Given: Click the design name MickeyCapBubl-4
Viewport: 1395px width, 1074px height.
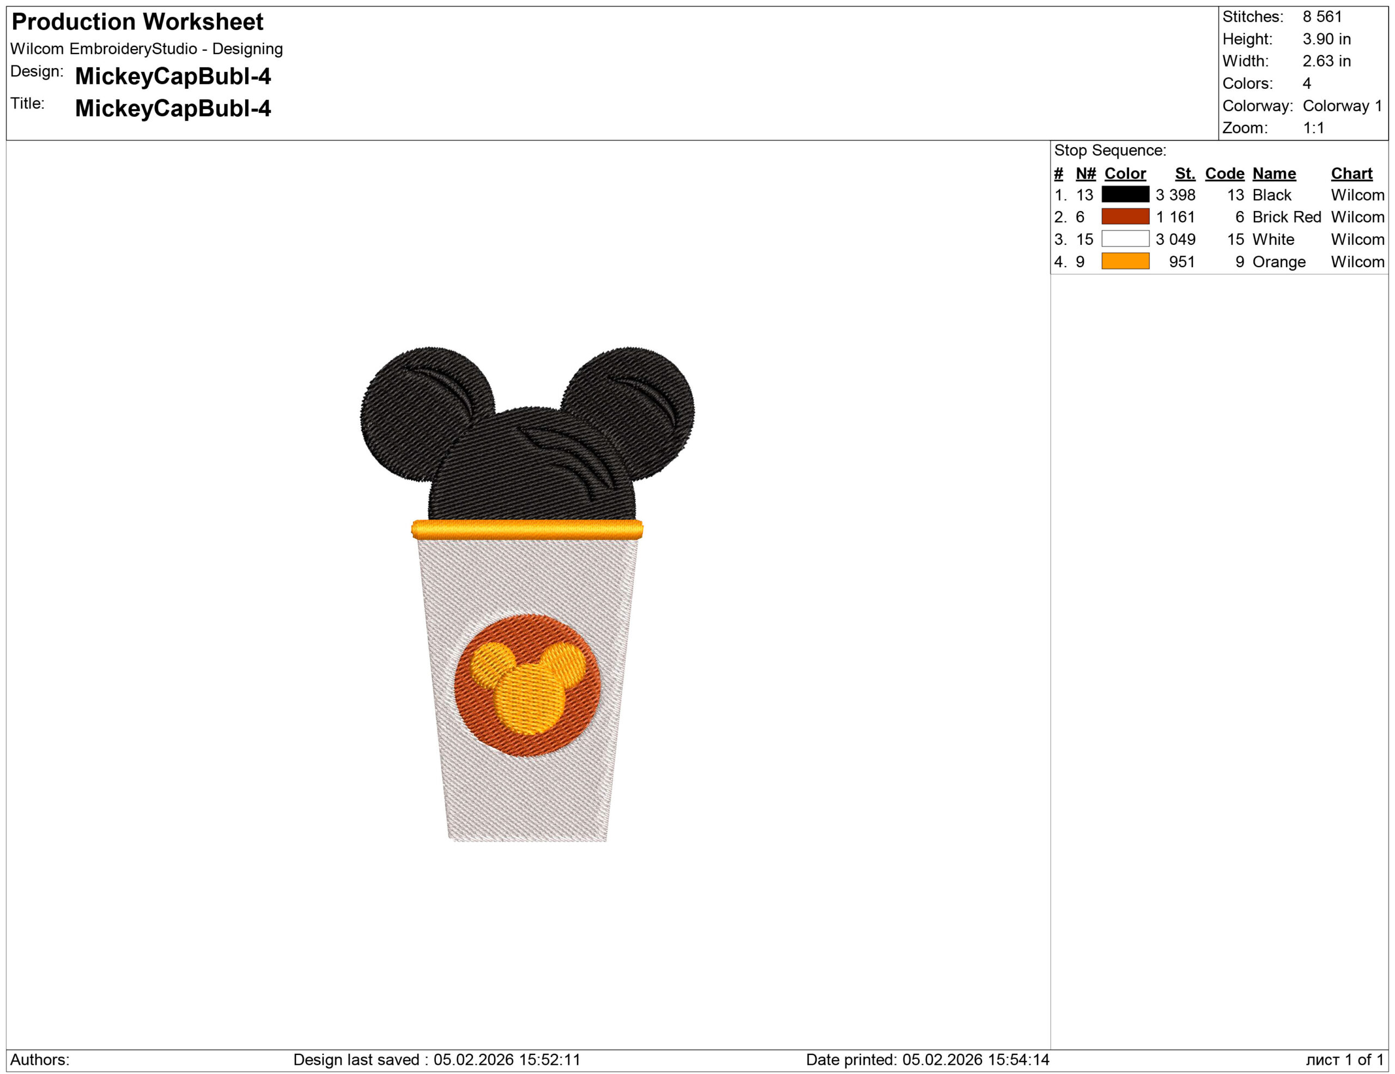Looking at the screenshot, I should 173,77.
